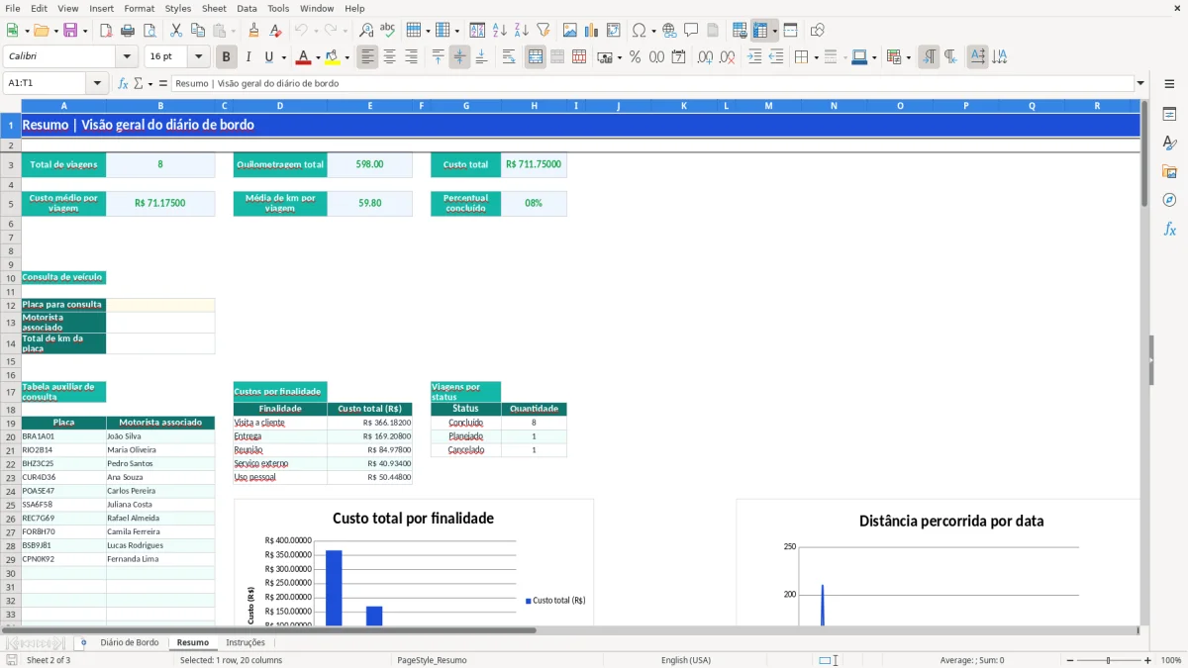Toggle Center Vertically alignment
This screenshot has height=668, width=1188.
459,57
